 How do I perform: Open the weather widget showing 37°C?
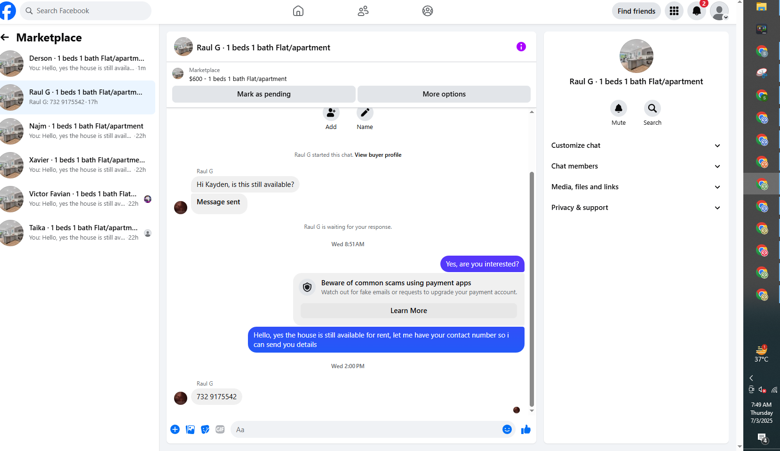(x=762, y=354)
